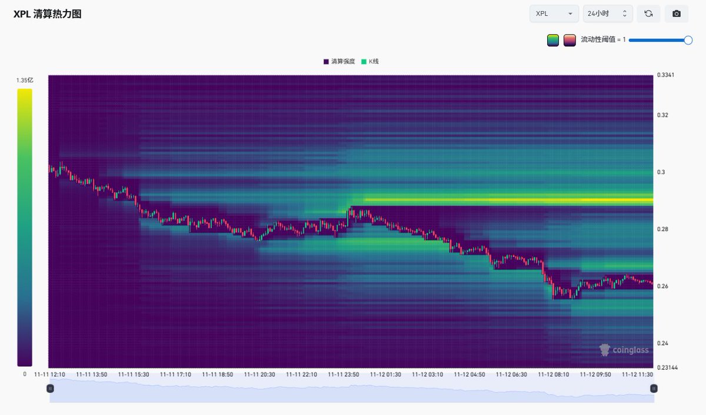Open the XPL symbol dropdown
This screenshot has width=706, height=415.
[x=554, y=14]
